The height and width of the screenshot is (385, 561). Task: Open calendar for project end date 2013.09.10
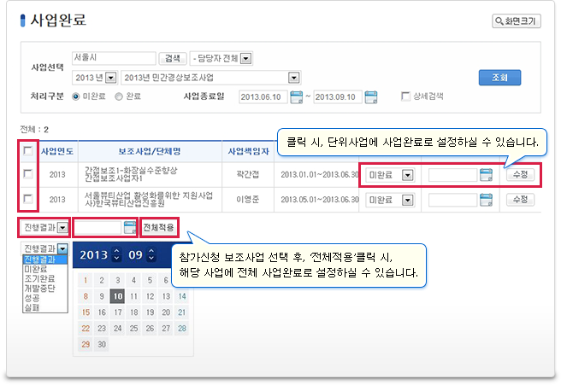371,96
